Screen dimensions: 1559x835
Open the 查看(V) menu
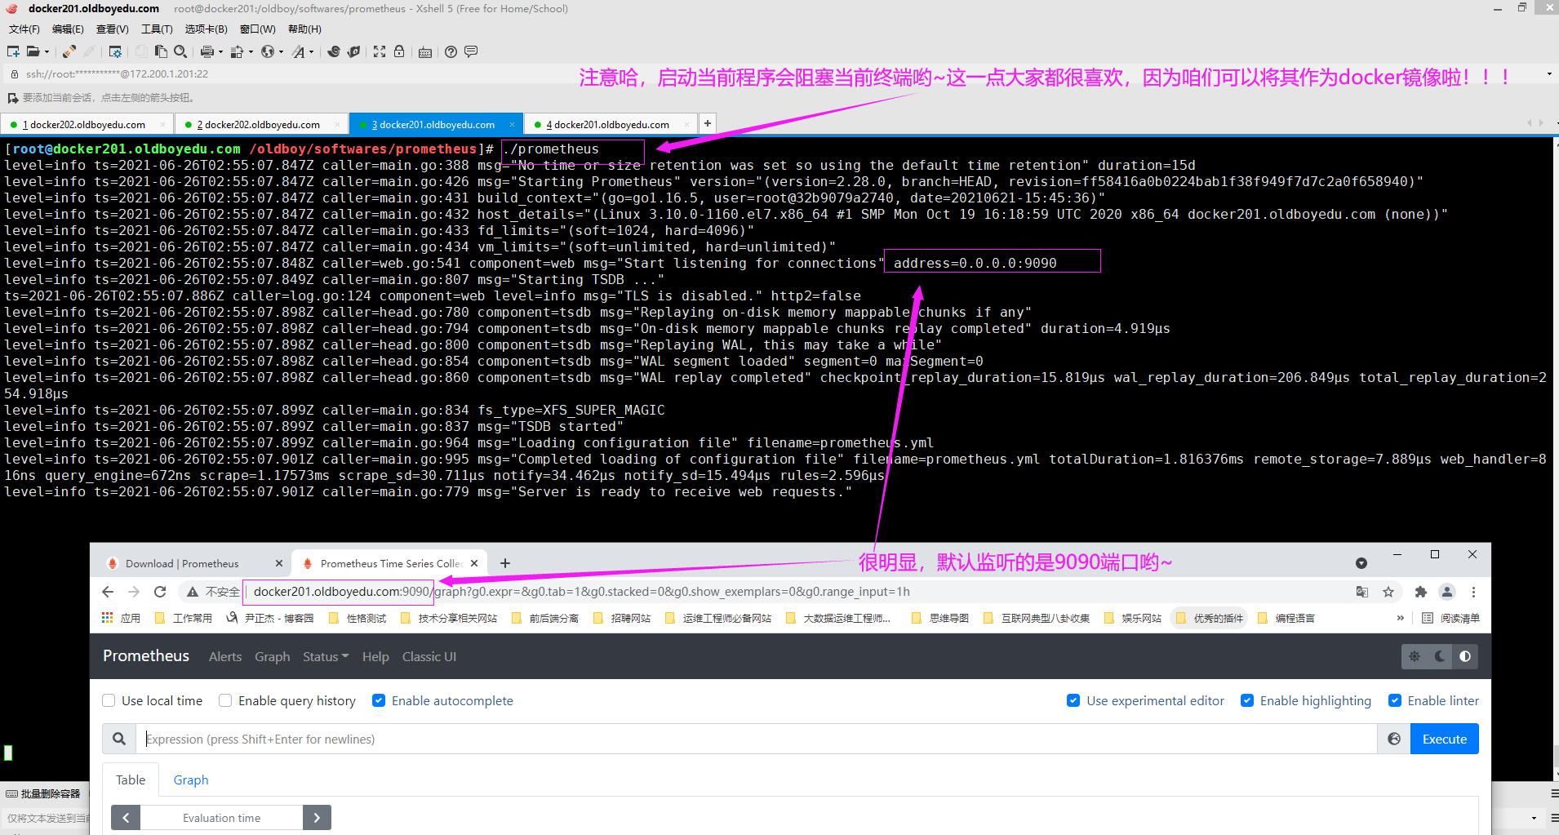(x=113, y=29)
